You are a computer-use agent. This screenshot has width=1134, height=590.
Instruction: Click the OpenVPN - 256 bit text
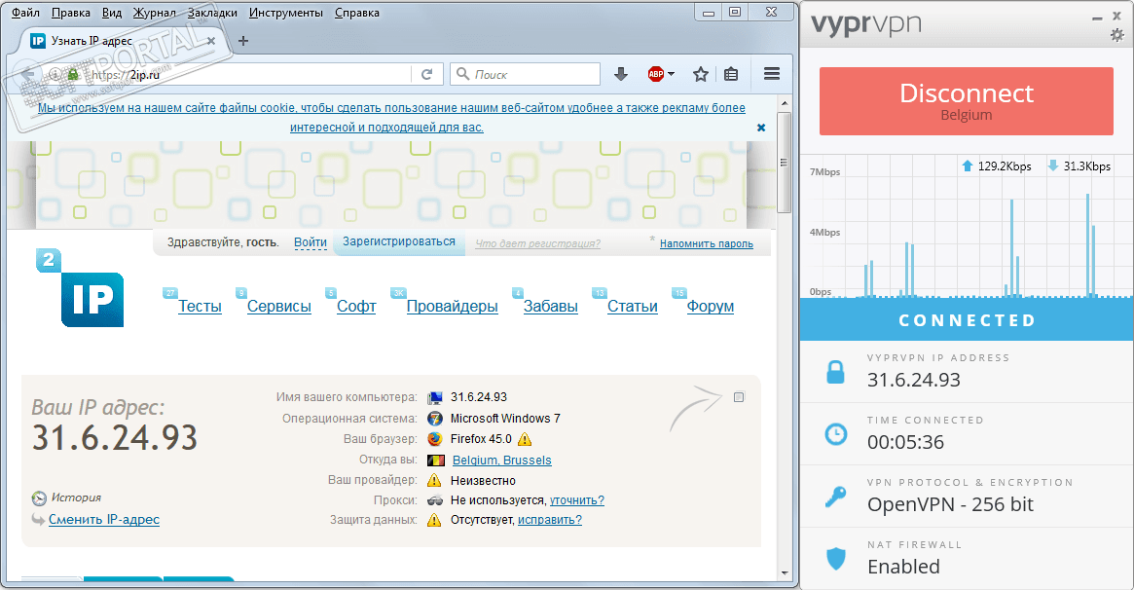[x=950, y=504]
